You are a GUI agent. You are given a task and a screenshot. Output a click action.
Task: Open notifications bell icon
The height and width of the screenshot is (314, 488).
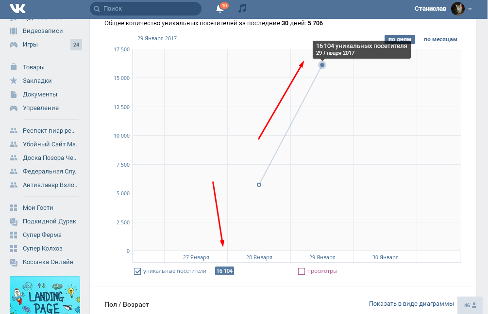[220, 9]
